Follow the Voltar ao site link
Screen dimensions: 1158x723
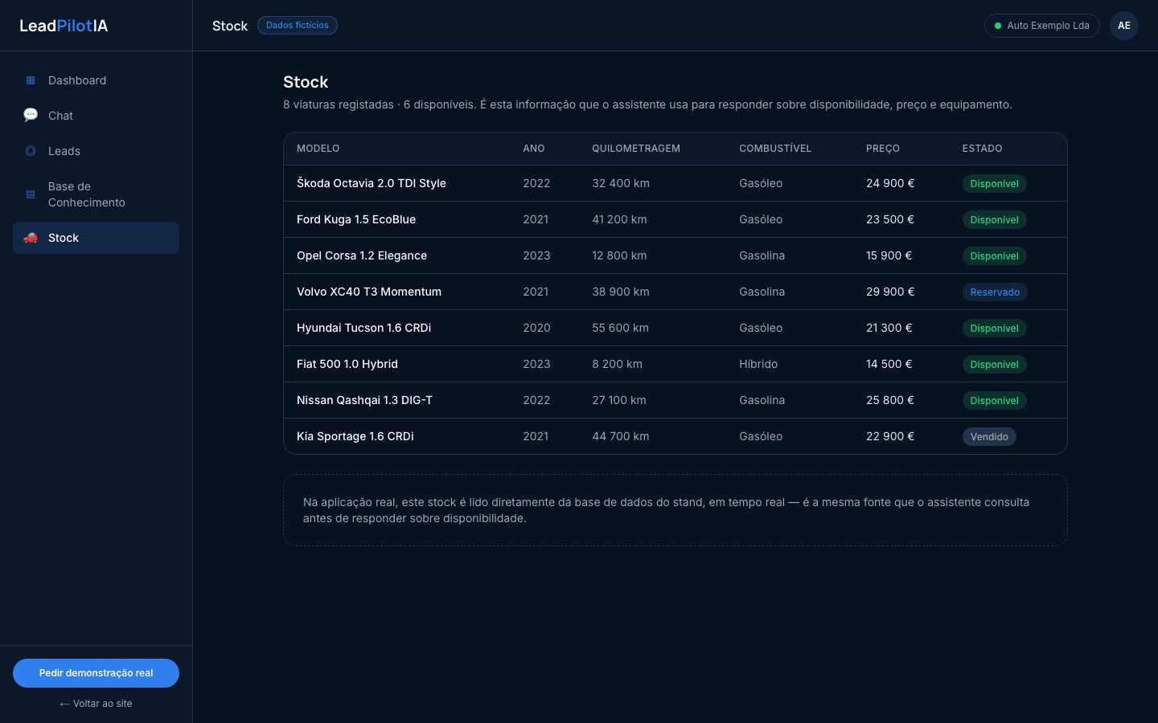96,704
